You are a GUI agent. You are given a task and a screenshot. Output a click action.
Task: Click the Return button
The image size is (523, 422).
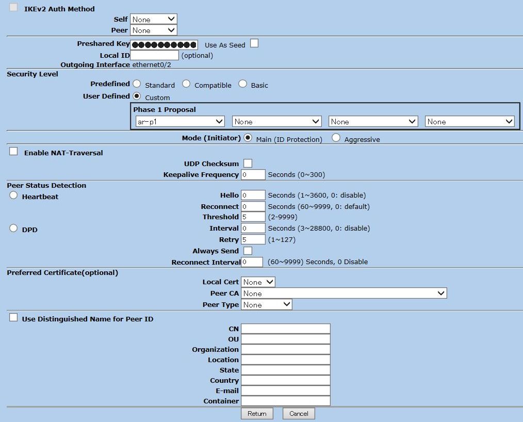[257, 414]
